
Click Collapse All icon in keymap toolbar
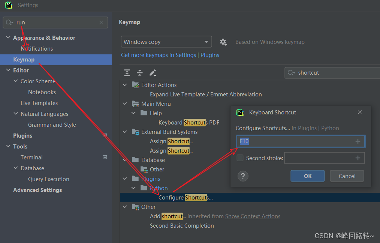point(140,73)
